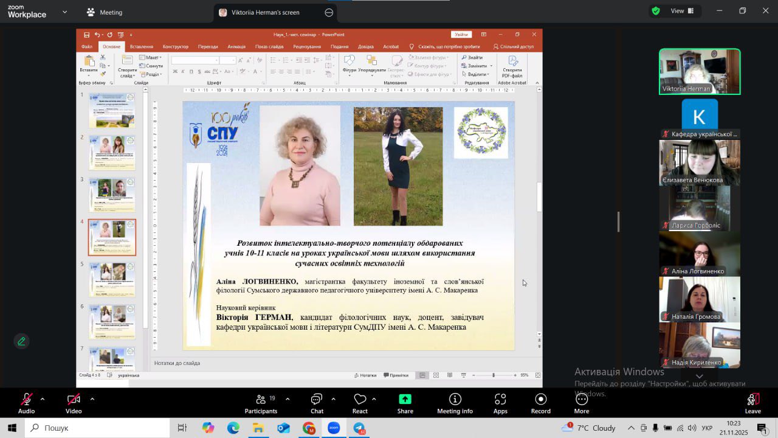The width and height of the screenshot is (778, 438).
Task: Open screen share options menu
Action: [x=329, y=12]
